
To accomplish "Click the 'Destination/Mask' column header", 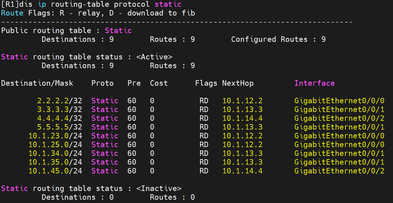I will pos(37,83).
